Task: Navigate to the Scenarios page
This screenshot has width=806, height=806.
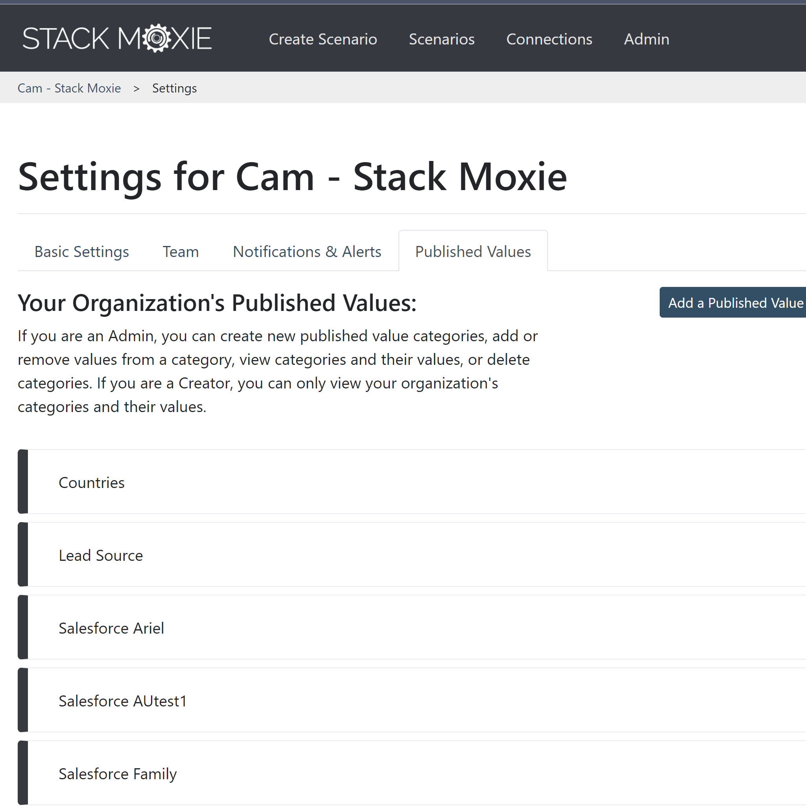Action: (x=442, y=39)
